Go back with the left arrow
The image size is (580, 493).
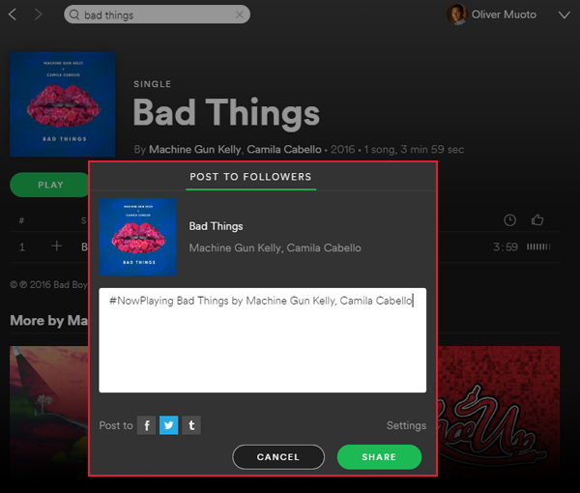tap(13, 14)
